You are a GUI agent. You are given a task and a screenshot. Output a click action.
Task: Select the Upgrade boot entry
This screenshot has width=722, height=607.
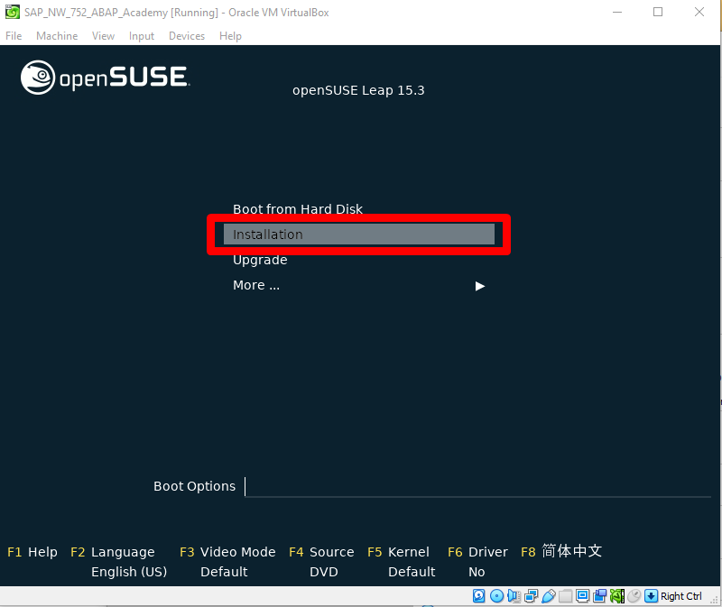click(260, 260)
